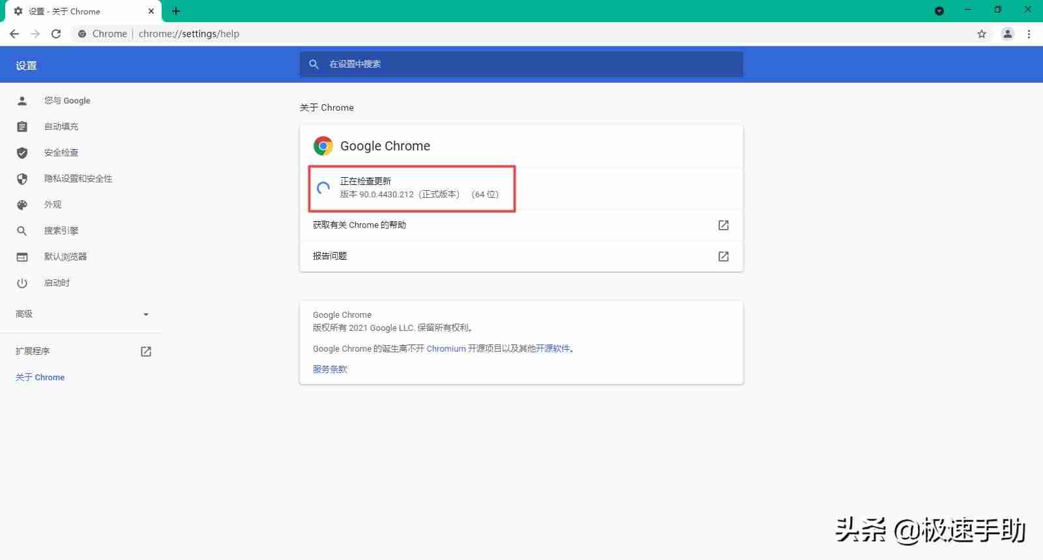Click the external link icon beside 扩展程序
The height and width of the screenshot is (560, 1043).
point(146,352)
